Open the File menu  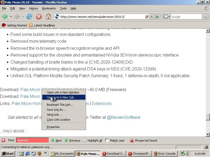tap(4, 8)
